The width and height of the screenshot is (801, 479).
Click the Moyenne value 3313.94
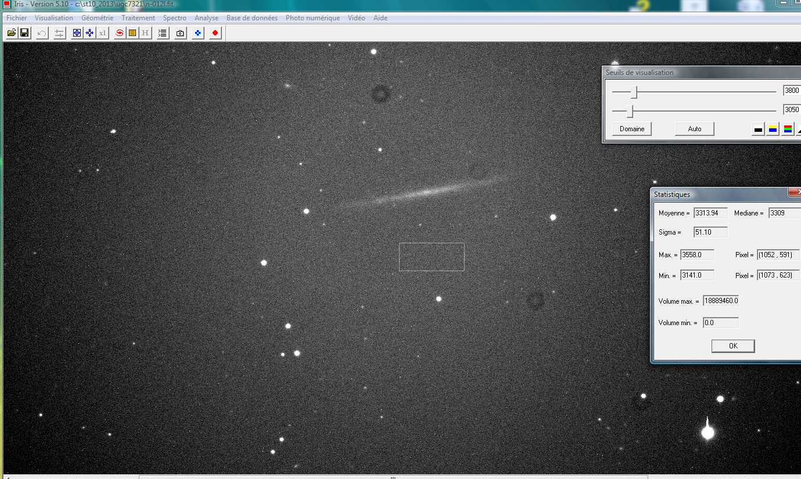(711, 213)
